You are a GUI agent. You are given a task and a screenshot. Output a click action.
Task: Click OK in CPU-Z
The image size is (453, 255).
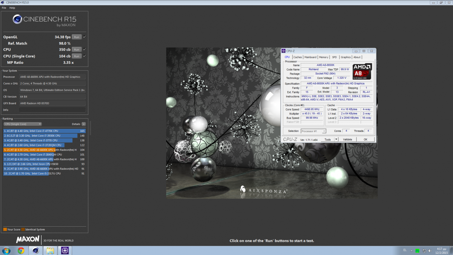coord(365,139)
